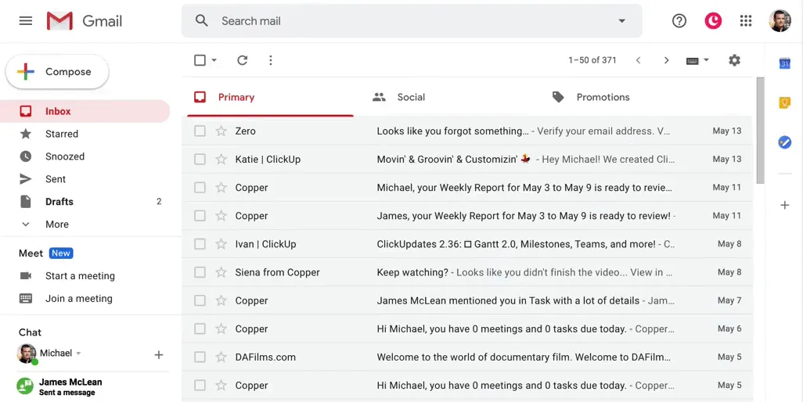
Task: Open the select-all dropdown arrow
Action: [214, 60]
